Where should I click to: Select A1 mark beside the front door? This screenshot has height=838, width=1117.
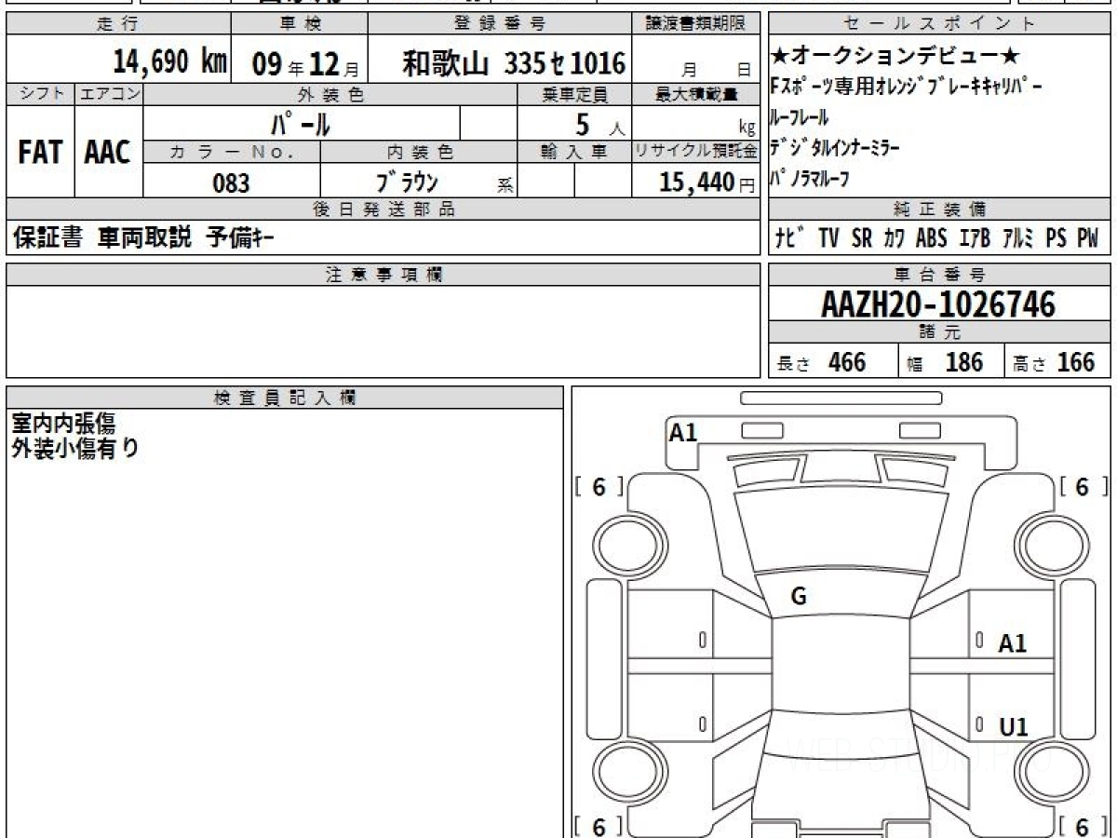(x=1013, y=643)
